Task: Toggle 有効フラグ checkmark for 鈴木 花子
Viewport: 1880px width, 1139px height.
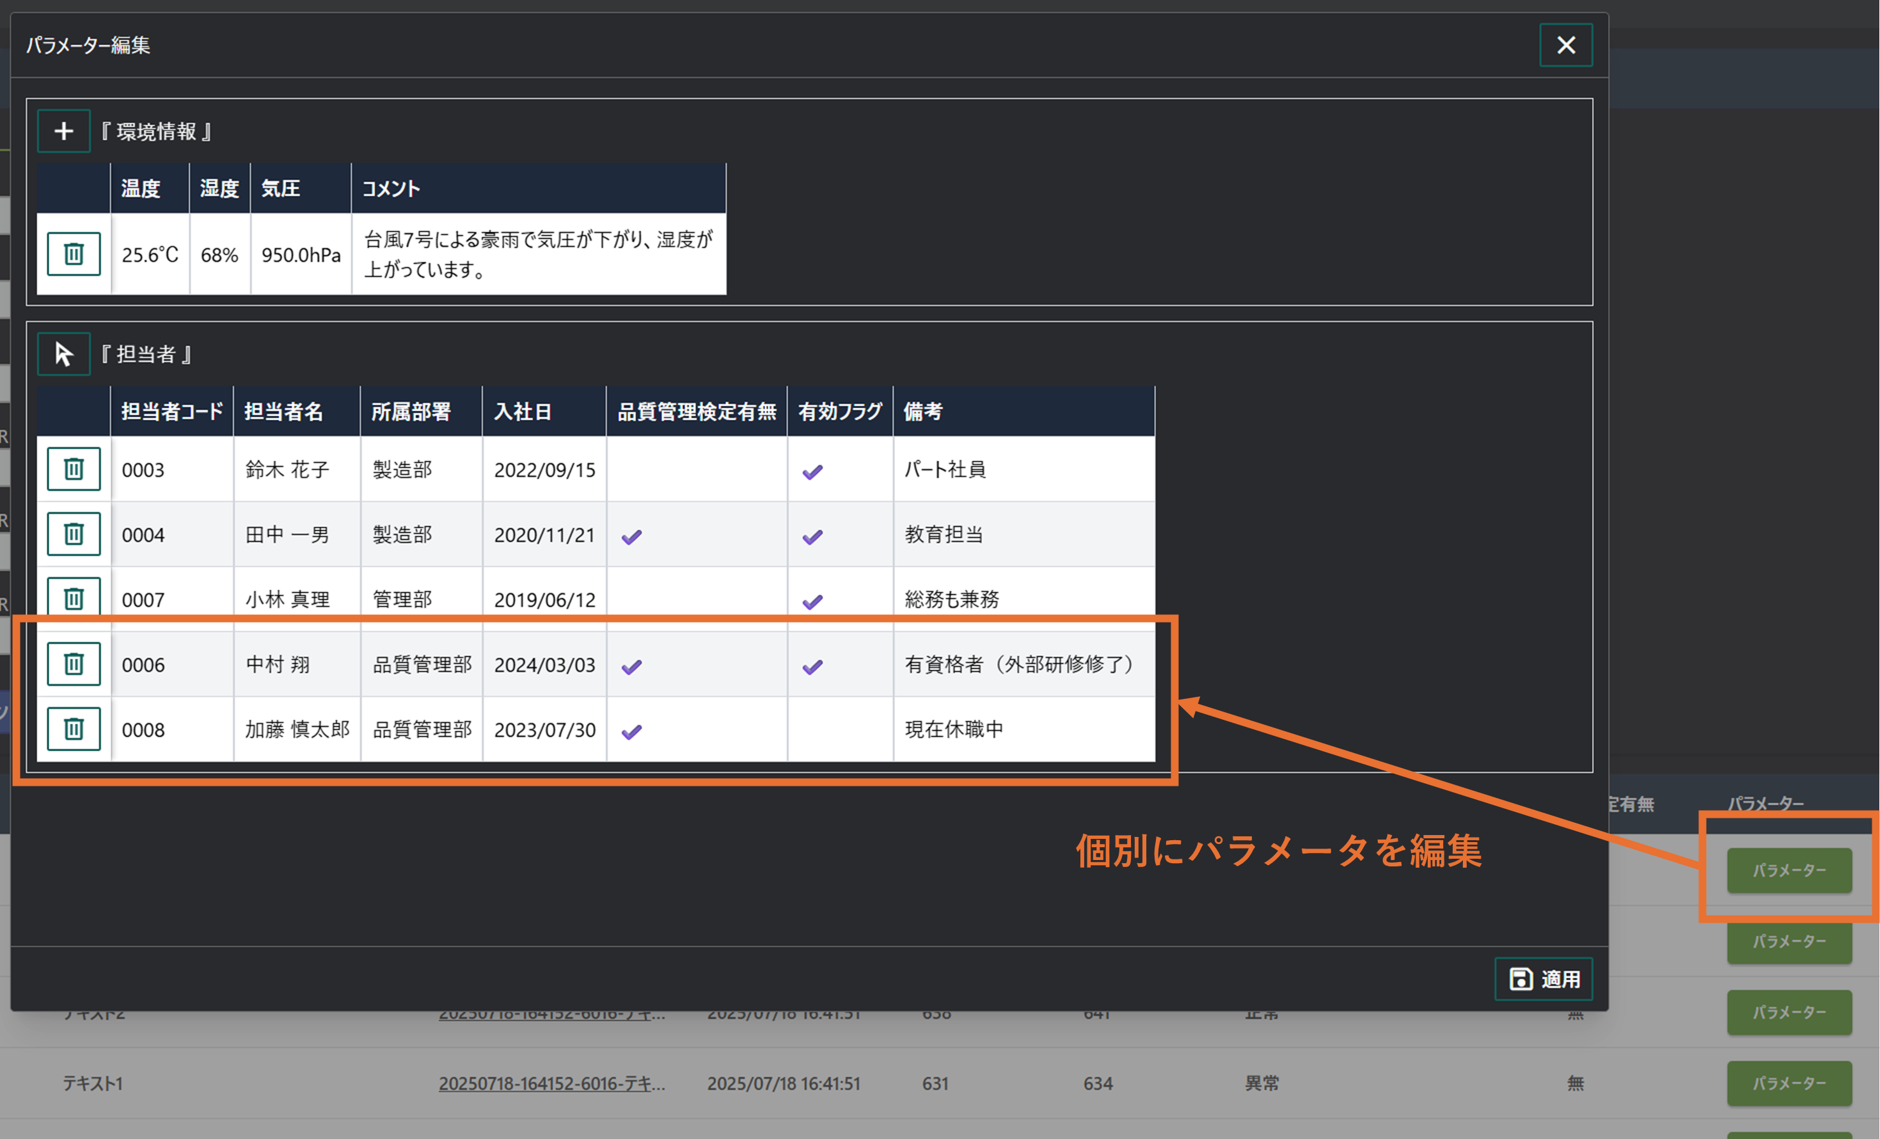Action: point(812,471)
